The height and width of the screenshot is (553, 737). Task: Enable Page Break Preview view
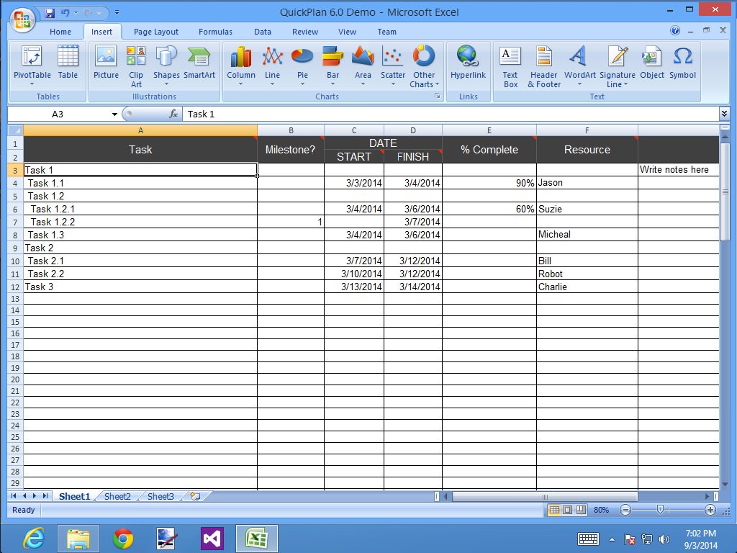579,510
